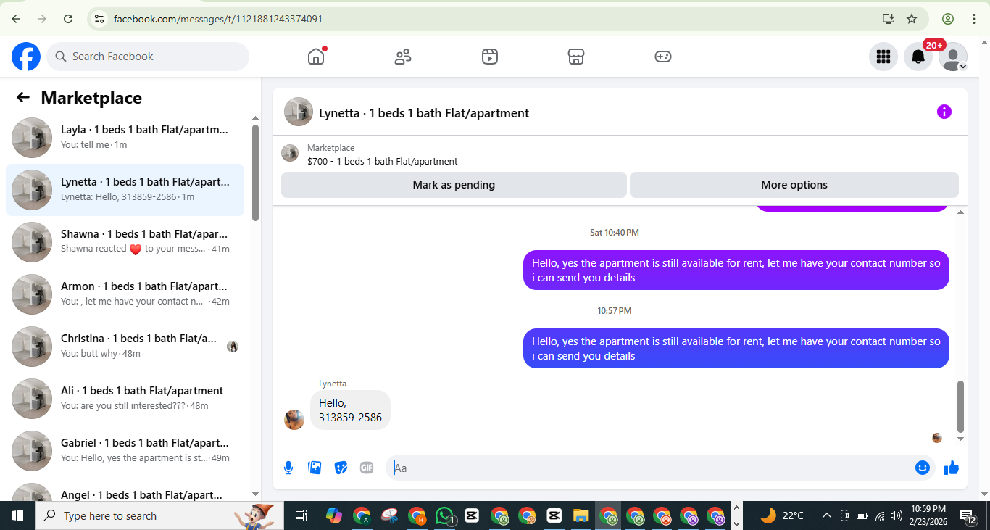Open Armon's conversation

(125, 294)
